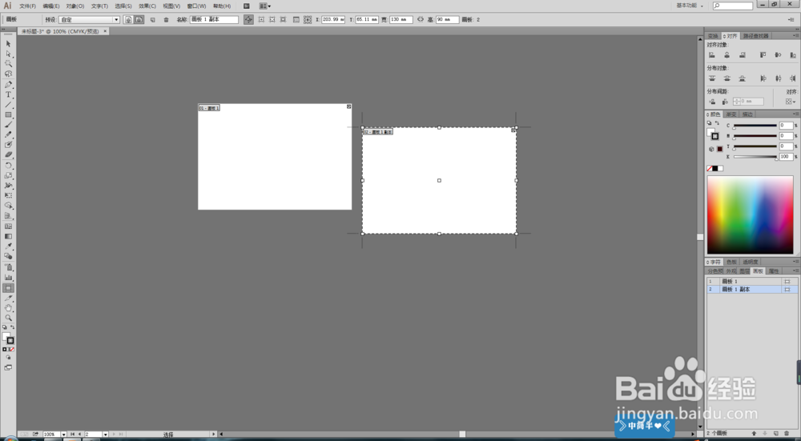Open the 文件(F) menu
The height and width of the screenshot is (441, 801).
pyautogui.click(x=27, y=6)
